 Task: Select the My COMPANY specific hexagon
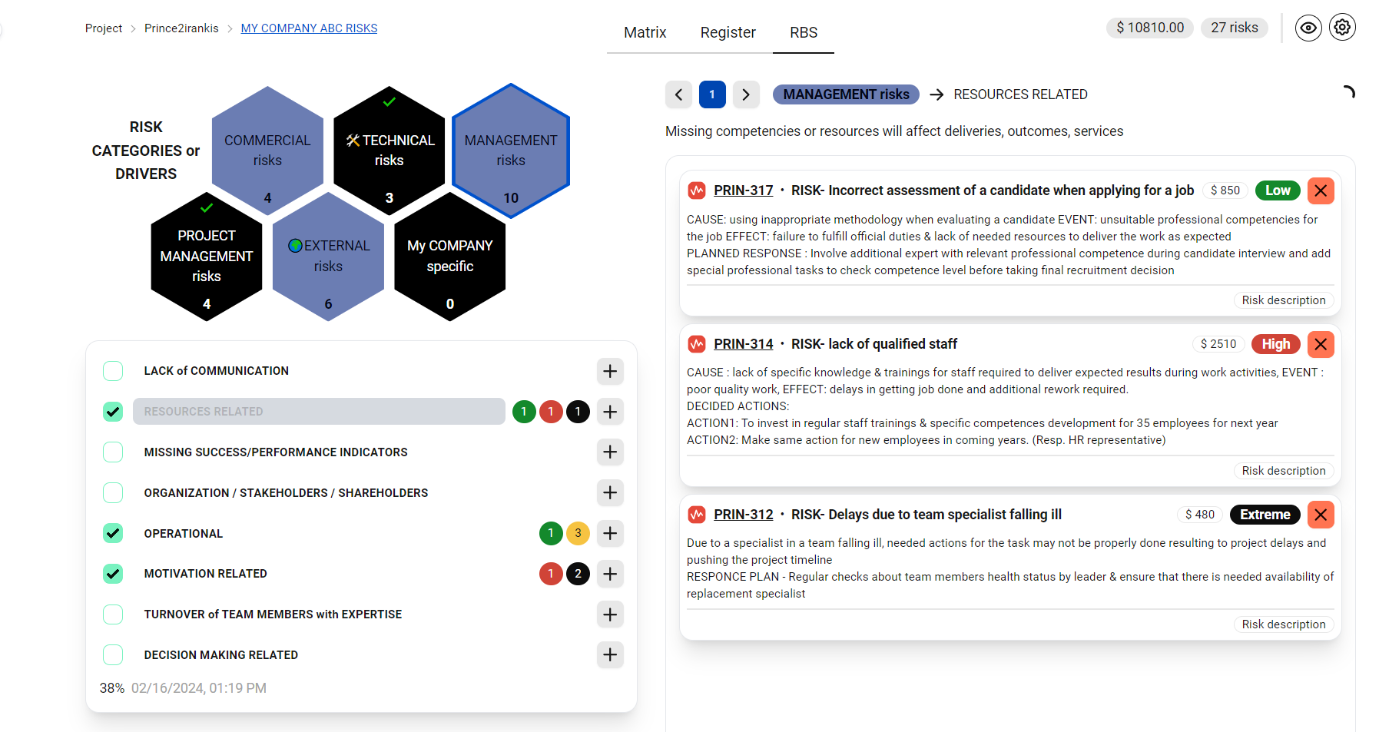pyautogui.click(x=450, y=257)
